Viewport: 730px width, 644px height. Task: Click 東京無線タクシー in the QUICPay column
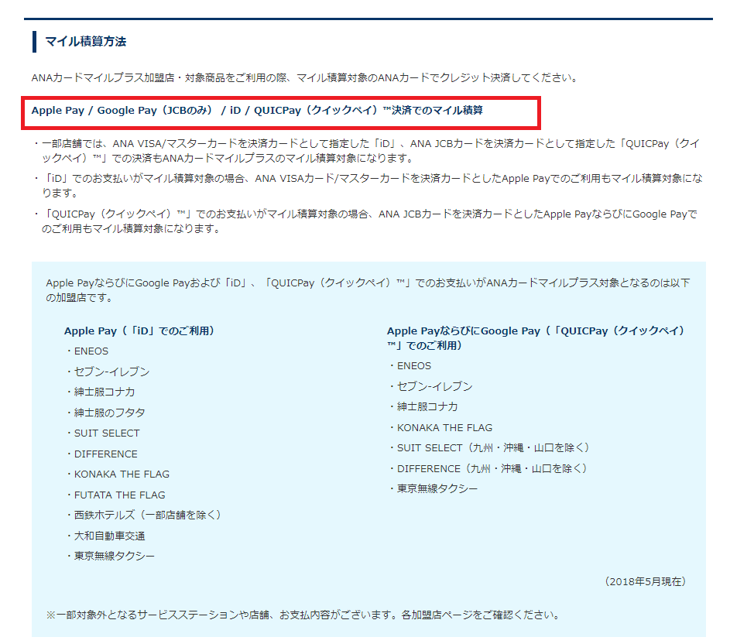pos(437,489)
